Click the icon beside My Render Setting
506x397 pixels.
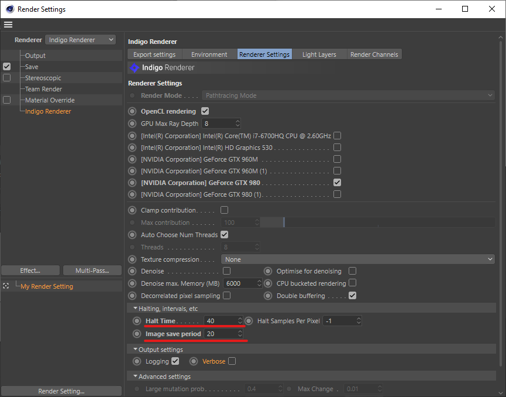6,286
